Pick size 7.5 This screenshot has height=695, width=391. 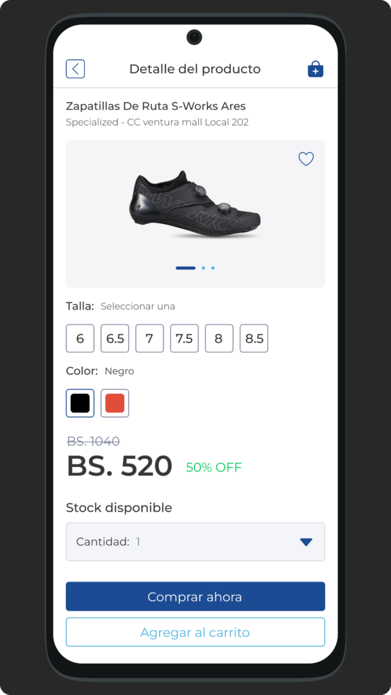pyautogui.click(x=185, y=338)
